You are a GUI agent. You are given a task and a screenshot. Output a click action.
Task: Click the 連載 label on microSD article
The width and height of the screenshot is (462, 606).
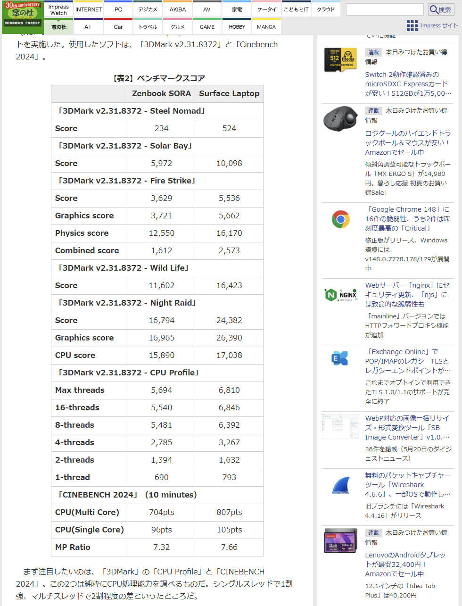(373, 52)
